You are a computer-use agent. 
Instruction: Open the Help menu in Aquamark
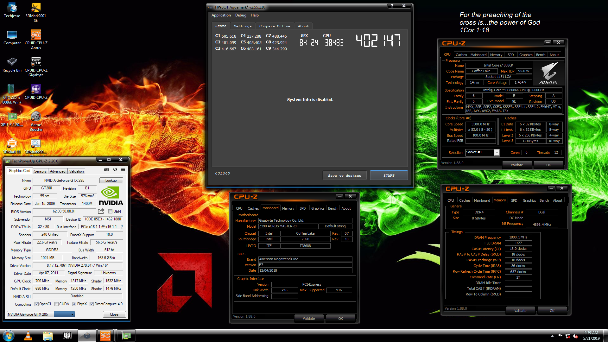tap(255, 15)
